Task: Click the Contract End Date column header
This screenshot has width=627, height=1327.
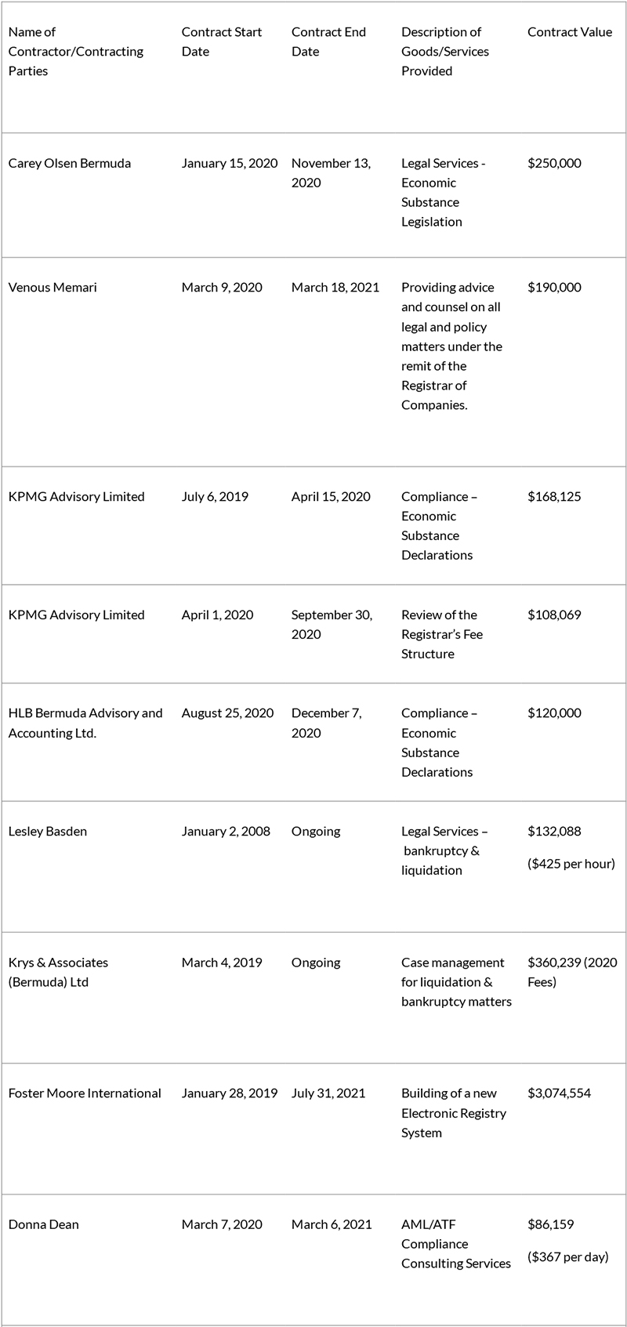Action: point(328,42)
